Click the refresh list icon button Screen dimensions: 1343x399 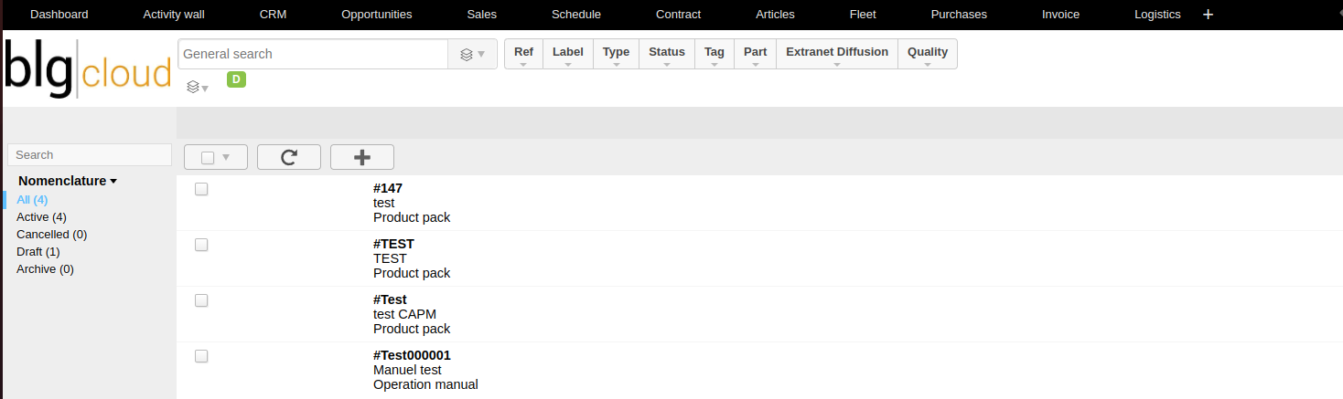click(289, 157)
